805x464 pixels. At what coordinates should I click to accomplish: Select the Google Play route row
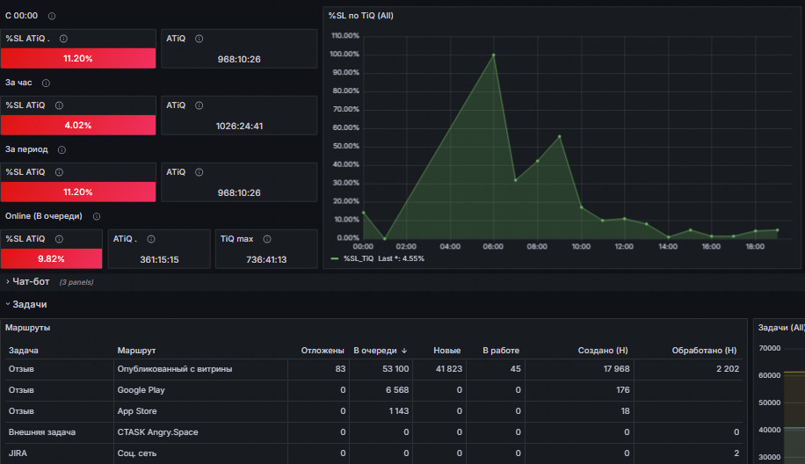pos(373,390)
